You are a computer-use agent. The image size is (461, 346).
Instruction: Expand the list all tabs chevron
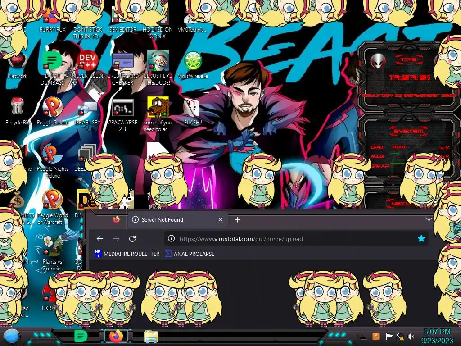click(x=429, y=219)
